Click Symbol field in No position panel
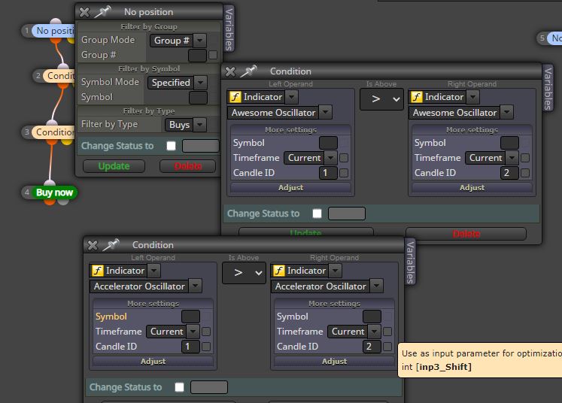 198,98
